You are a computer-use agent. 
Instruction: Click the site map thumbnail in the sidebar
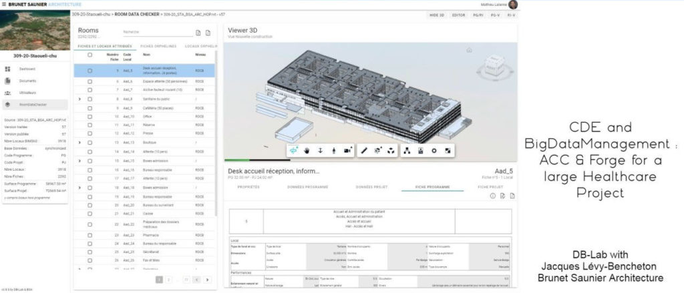(35, 31)
